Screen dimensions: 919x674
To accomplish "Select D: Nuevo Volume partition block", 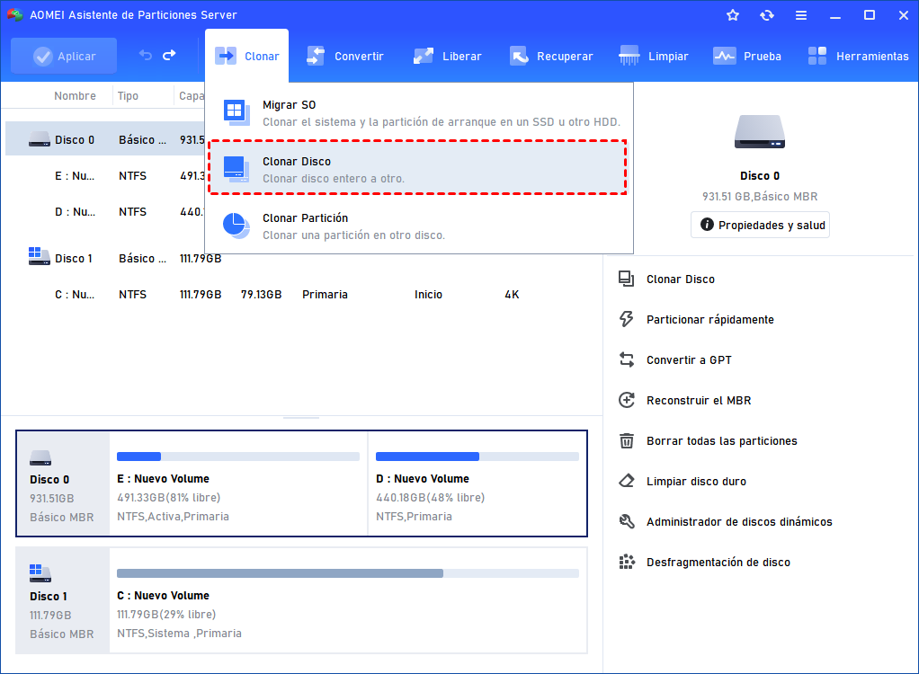I will 477,483.
